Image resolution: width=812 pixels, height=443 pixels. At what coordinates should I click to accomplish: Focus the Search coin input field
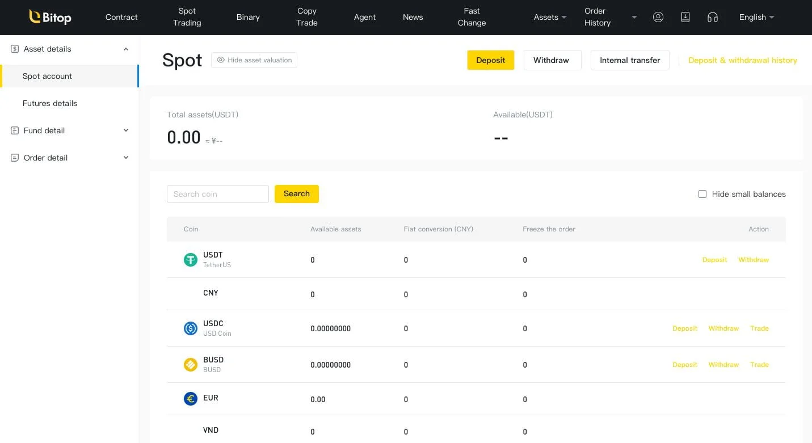pos(218,194)
